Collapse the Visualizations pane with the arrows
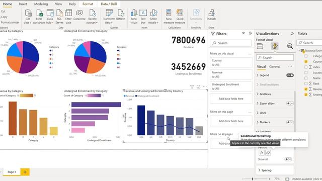322x181 pixels. point(292,34)
